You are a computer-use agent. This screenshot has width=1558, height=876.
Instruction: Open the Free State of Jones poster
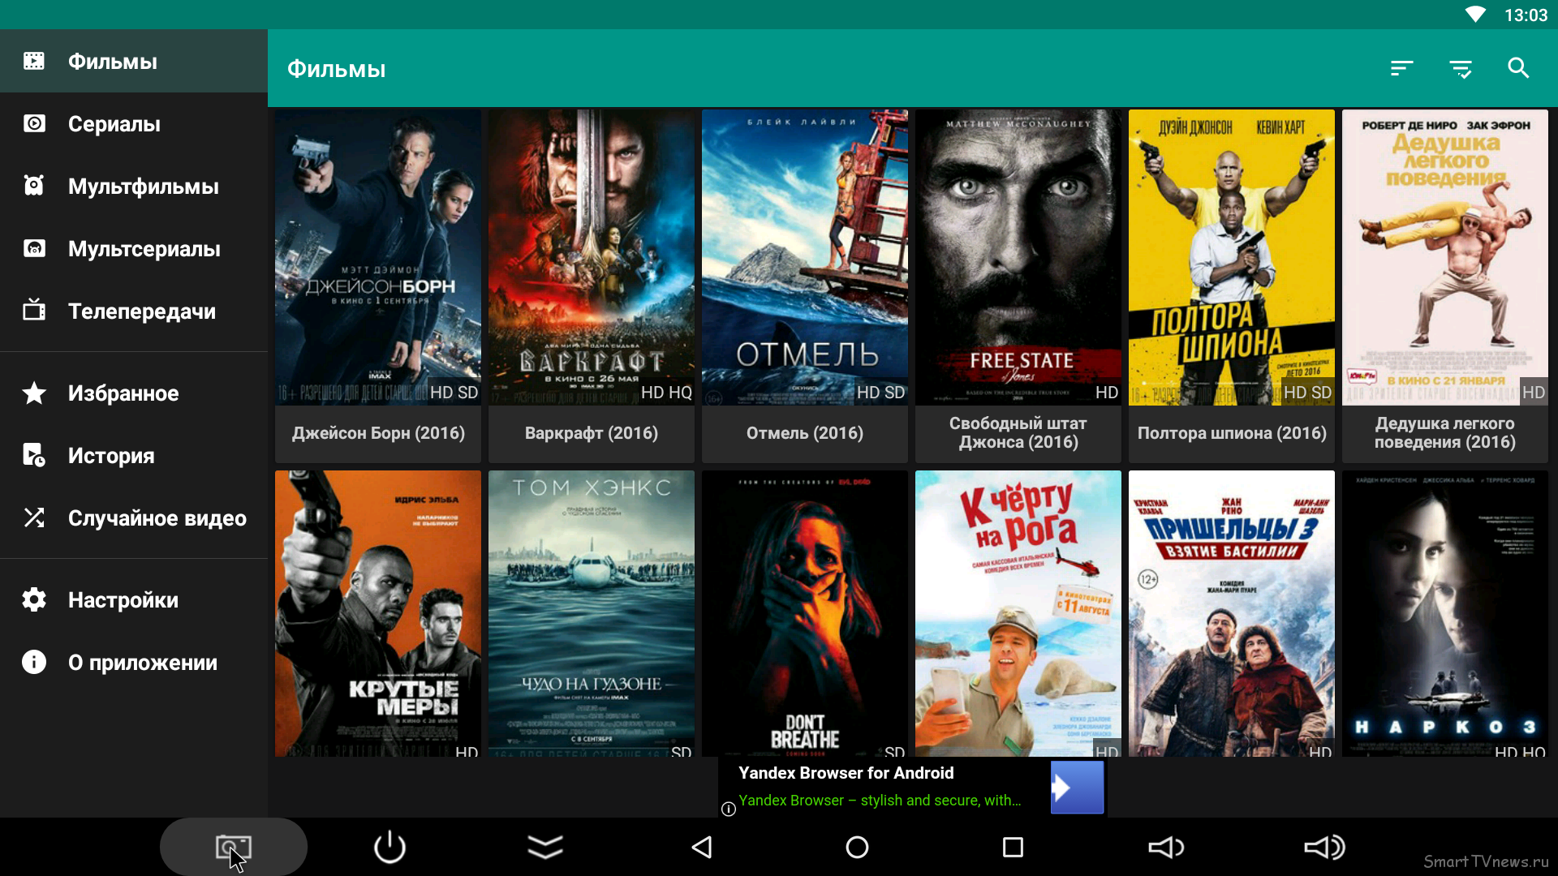pos(1018,257)
